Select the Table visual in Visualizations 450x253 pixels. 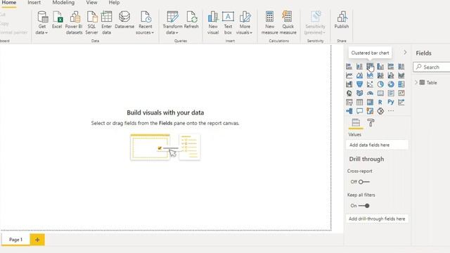click(x=359, y=102)
